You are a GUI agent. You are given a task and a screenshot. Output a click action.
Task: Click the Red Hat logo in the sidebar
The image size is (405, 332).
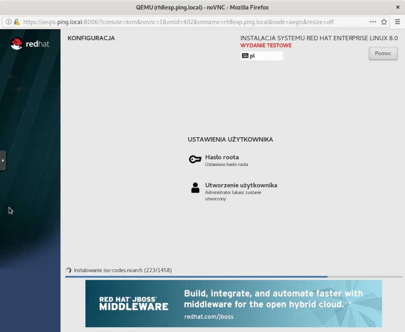30,43
